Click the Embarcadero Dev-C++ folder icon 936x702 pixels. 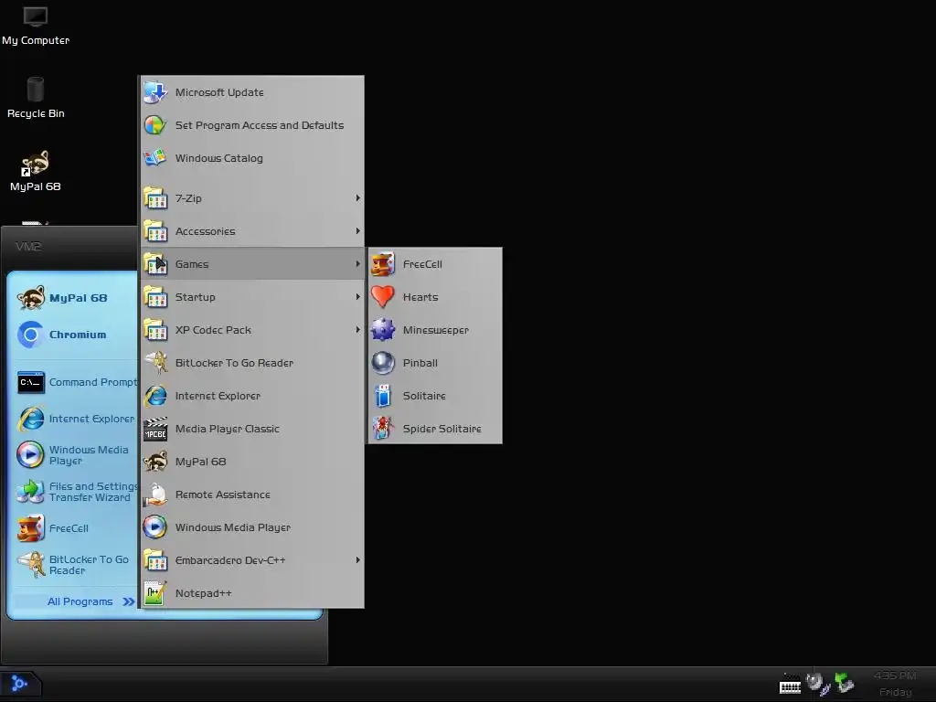155,560
